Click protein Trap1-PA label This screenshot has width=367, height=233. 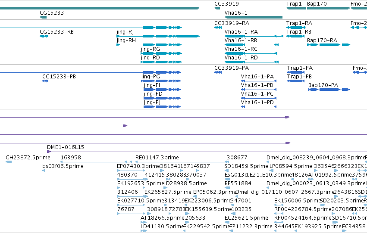(300, 68)
